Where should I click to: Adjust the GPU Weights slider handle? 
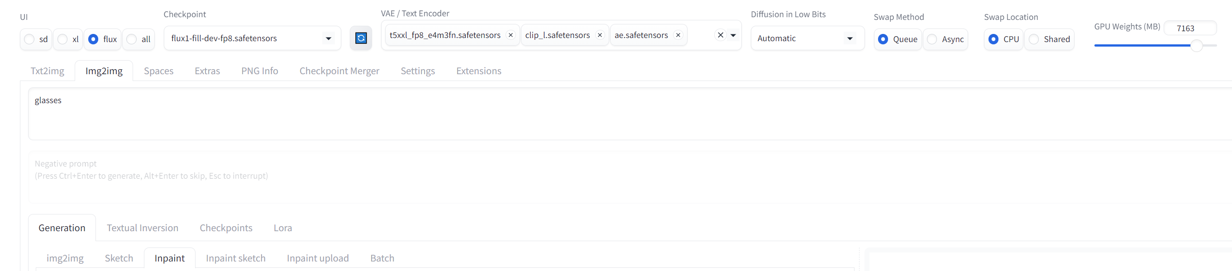coord(1196,45)
